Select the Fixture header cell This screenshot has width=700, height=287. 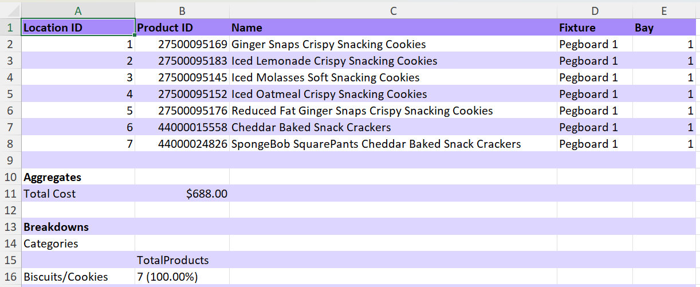pos(595,27)
